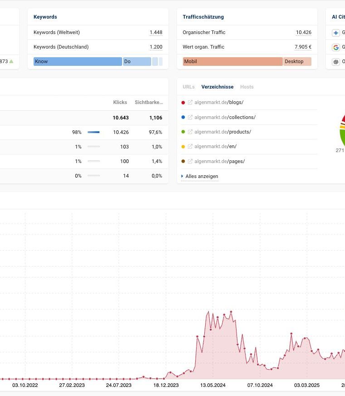Open algenmarkt.de/collections/ directory link
Viewport: 345px width, 396px height.
(225, 117)
